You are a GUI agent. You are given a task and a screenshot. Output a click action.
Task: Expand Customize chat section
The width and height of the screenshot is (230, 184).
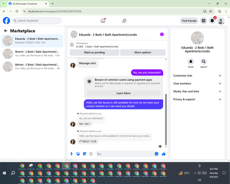pos(197,75)
